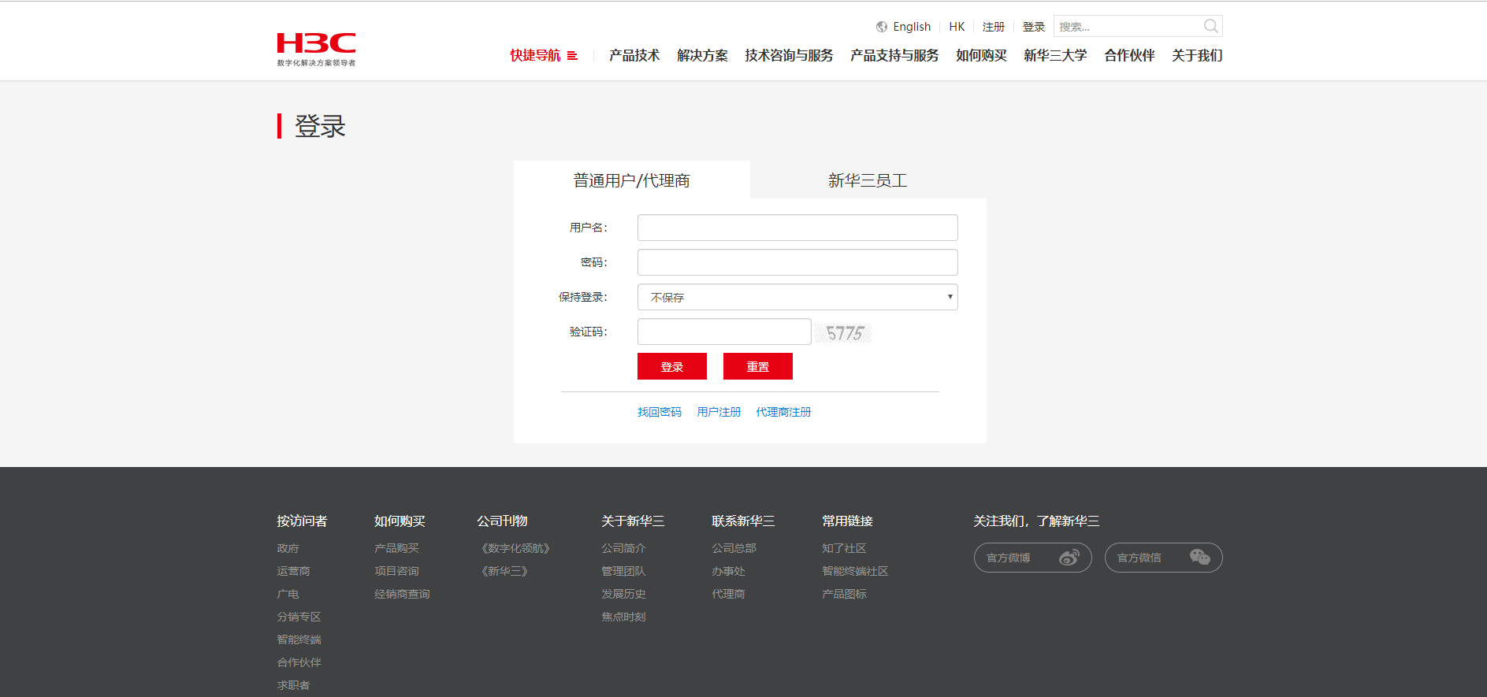Click the 官方微博 button
1487x697 pixels.
(1033, 558)
